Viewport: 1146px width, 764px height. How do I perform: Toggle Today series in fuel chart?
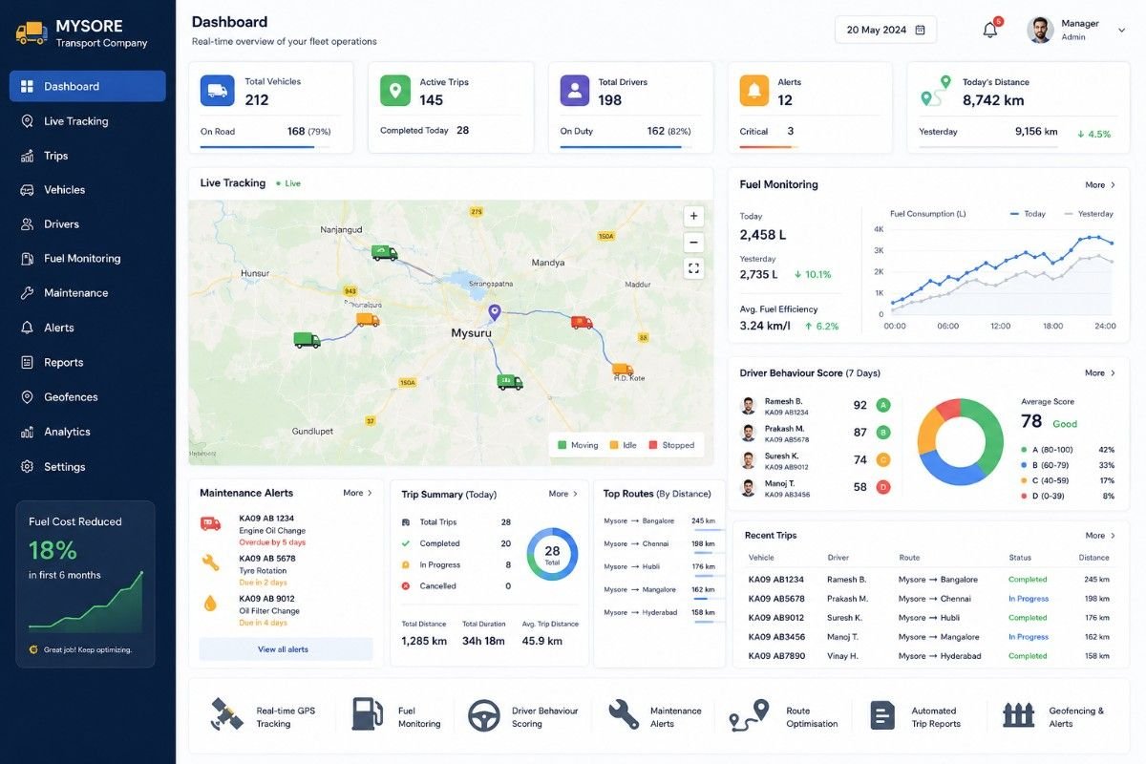(x=1028, y=214)
